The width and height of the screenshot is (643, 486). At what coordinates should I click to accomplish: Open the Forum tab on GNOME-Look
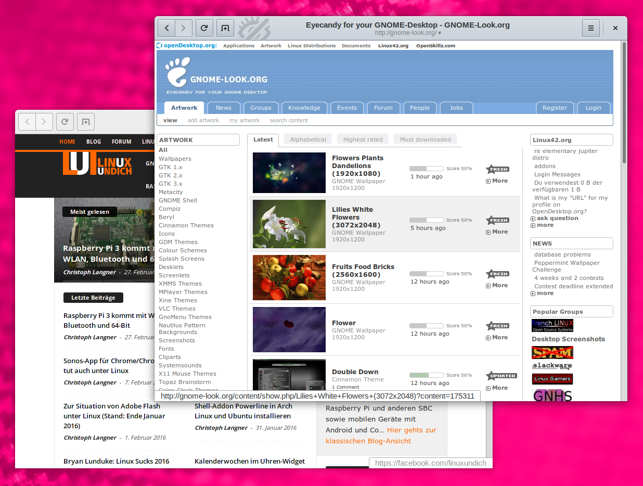pyautogui.click(x=383, y=108)
